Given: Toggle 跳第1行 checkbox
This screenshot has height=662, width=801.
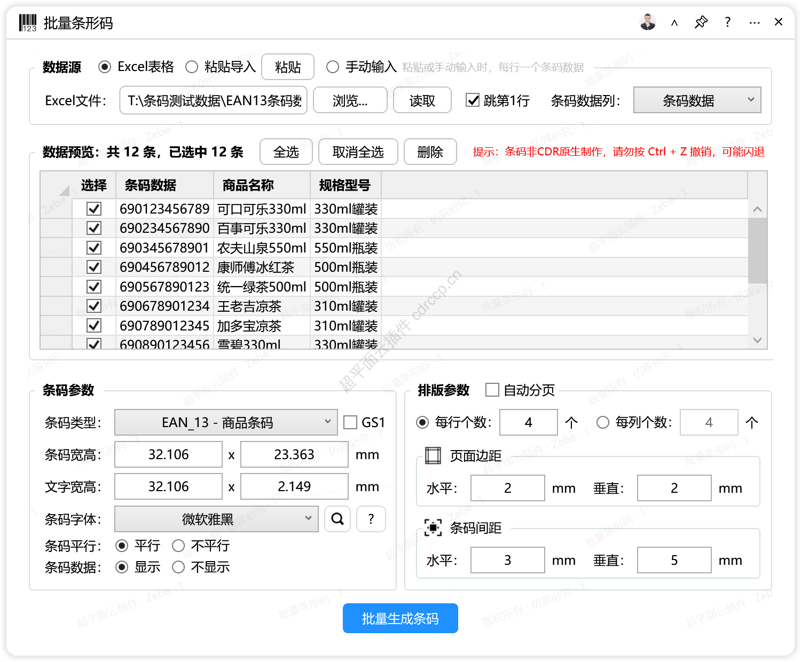Looking at the screenshot, I should point(498,100).
